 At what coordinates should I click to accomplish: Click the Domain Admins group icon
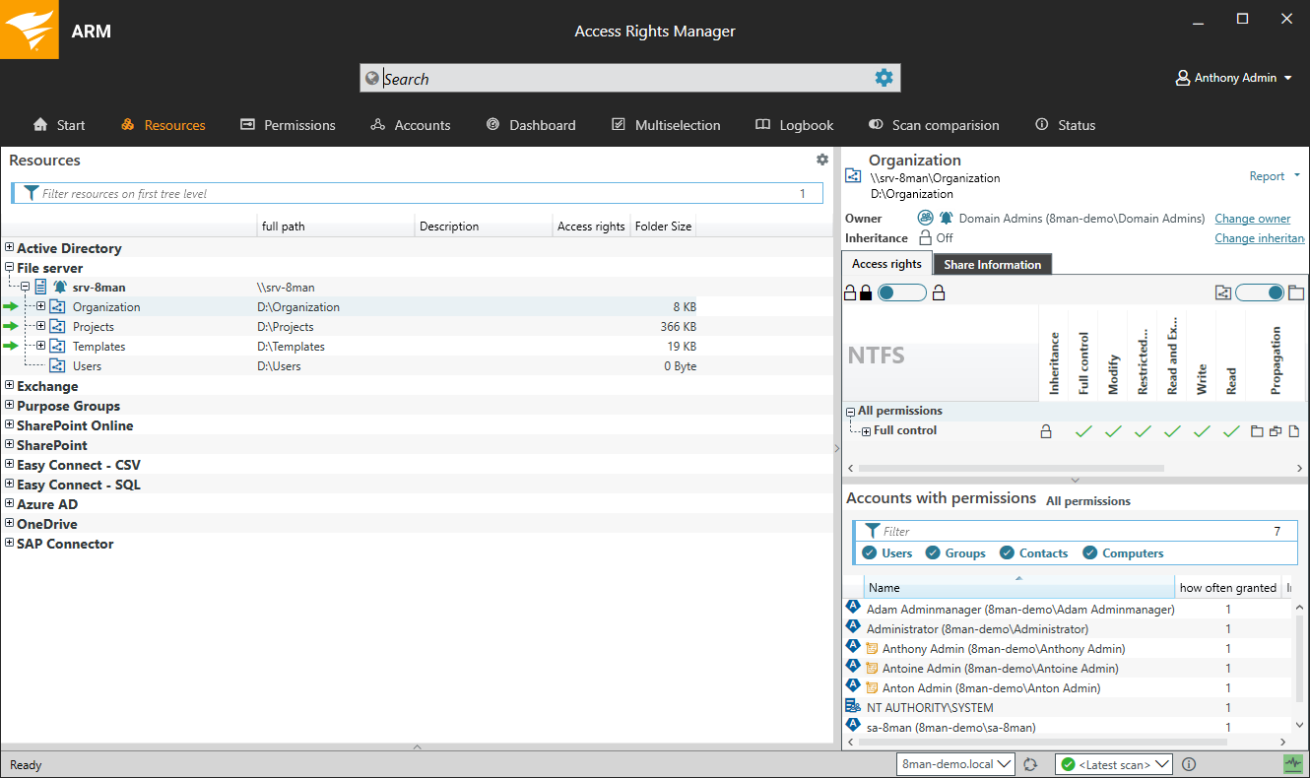coord(926,218)
